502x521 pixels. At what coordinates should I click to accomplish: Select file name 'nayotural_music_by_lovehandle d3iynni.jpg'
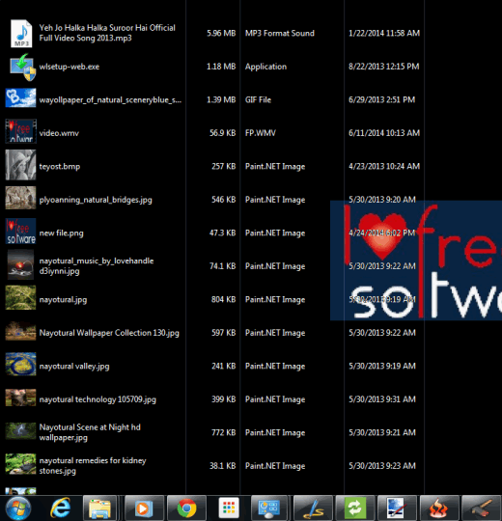97,266
